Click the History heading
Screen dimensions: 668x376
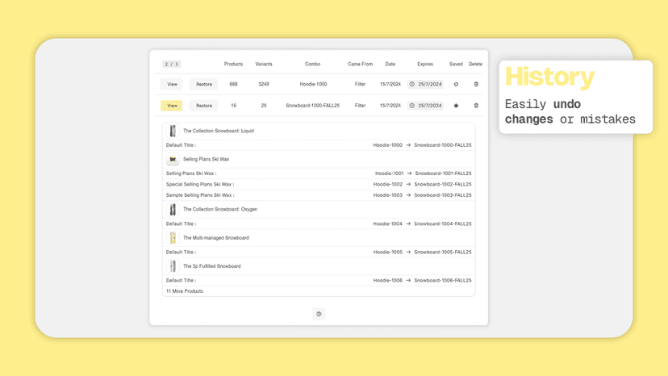[549, 77]
